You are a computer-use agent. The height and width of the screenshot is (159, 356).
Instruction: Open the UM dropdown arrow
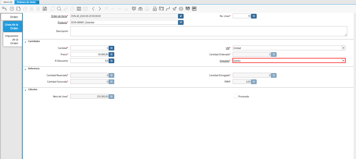pos(344,48)
